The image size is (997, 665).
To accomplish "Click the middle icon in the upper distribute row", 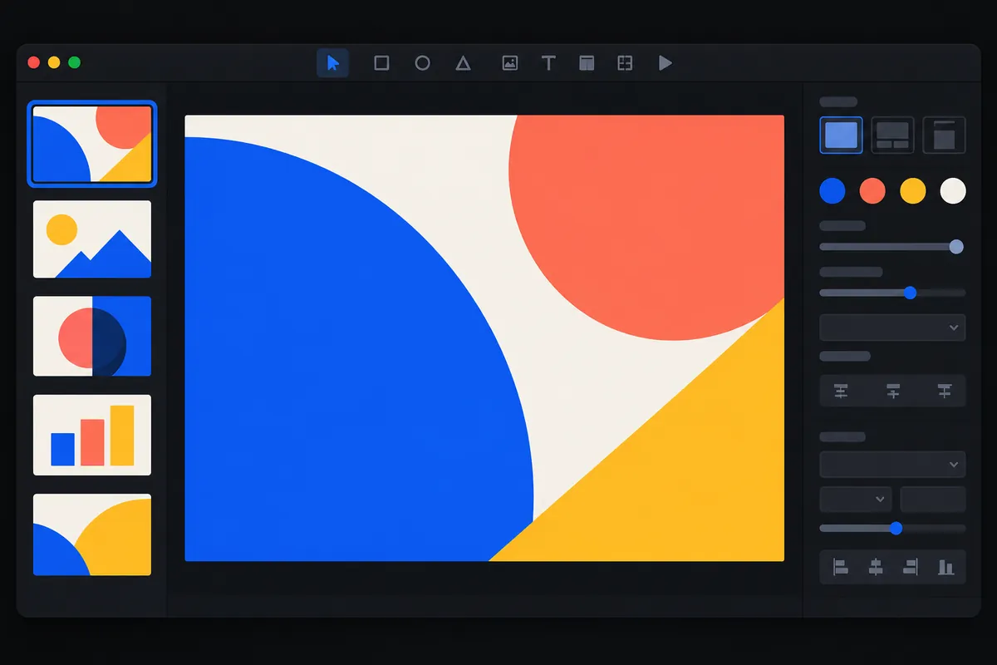I will tap(893, 391).
